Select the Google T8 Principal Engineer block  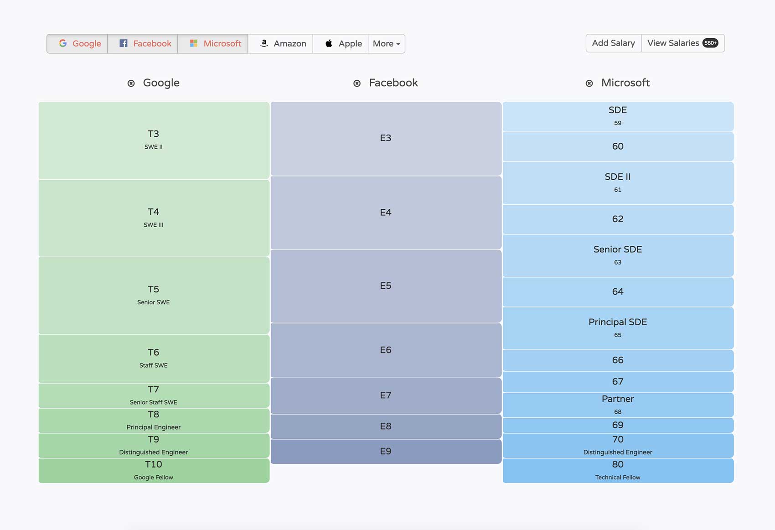(x=154, y=421)
